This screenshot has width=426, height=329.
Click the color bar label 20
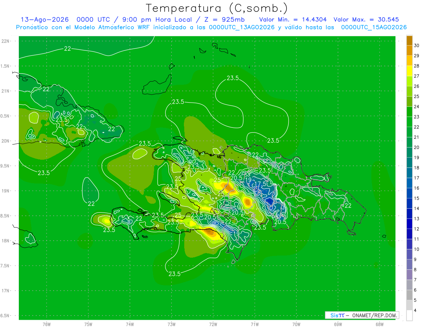pyautogui.click(x=417, y=148)
